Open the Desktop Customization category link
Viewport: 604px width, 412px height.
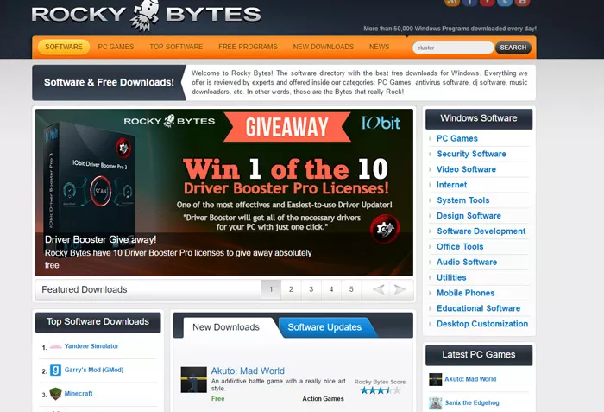coord(482,324)
